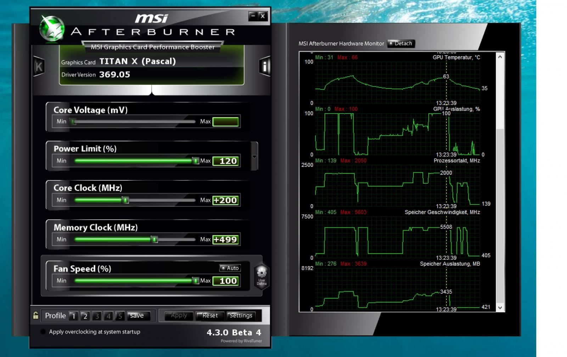
Task: Click the User Define fan gear icon
Action: 262,277
